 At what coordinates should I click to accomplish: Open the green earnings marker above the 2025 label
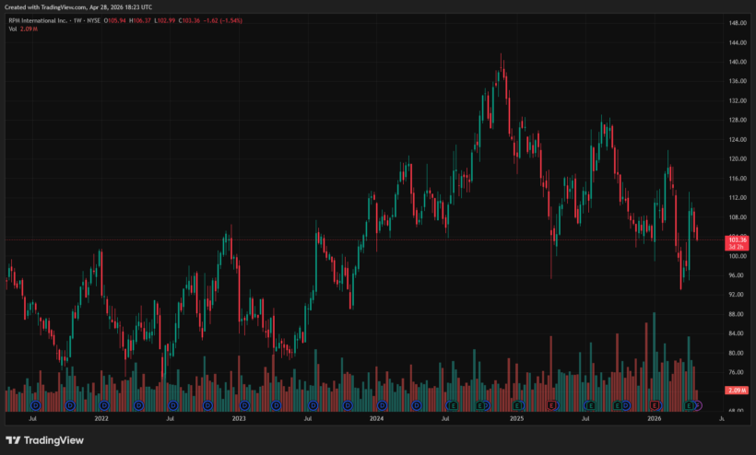(x=517, y=406)
